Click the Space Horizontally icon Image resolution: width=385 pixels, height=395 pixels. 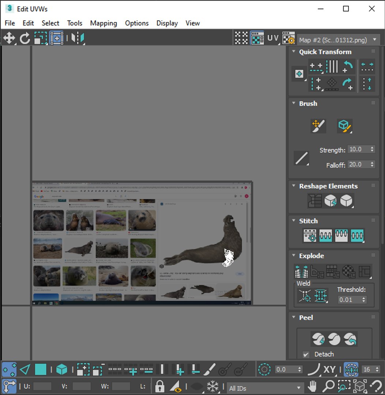[x=367, y=67]
